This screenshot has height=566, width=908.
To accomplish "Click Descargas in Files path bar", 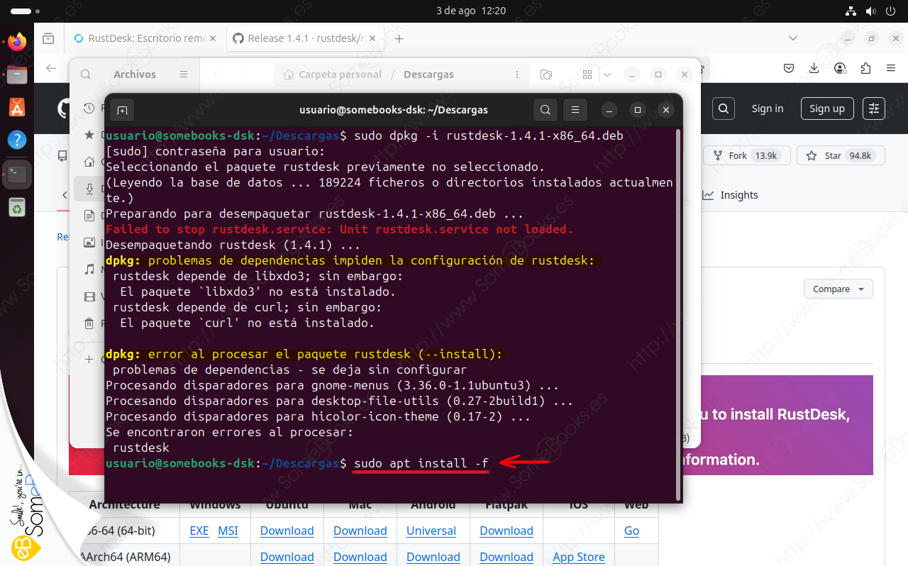I will 428,74.
